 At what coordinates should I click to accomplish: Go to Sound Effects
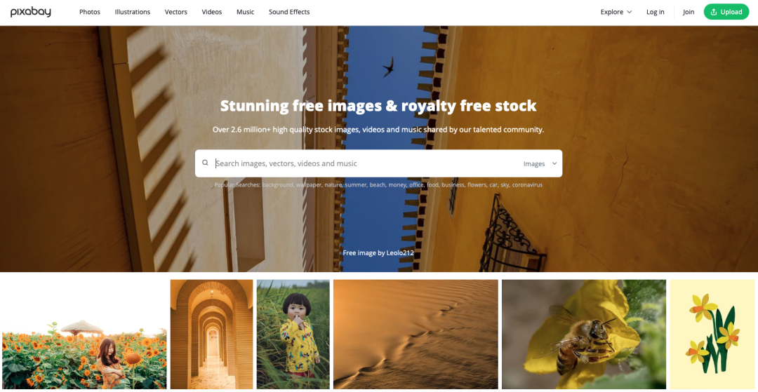pos(289,12)
